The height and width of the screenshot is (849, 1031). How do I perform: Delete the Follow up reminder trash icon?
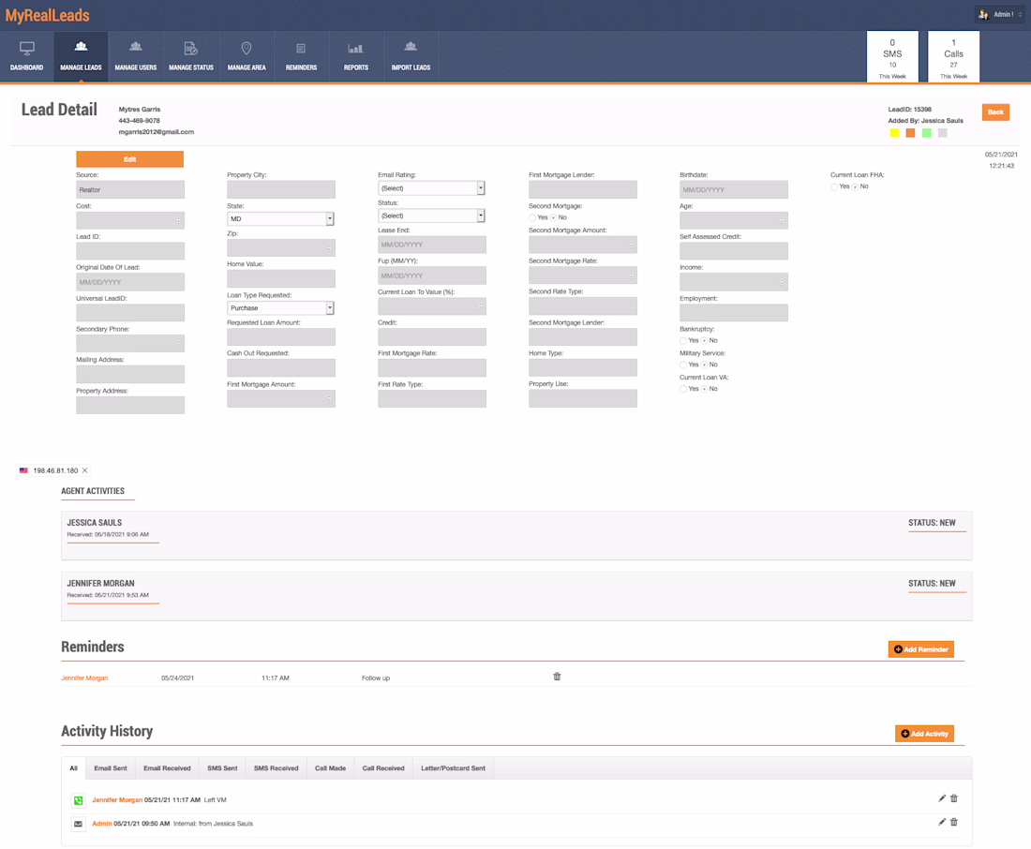point(557,677)
